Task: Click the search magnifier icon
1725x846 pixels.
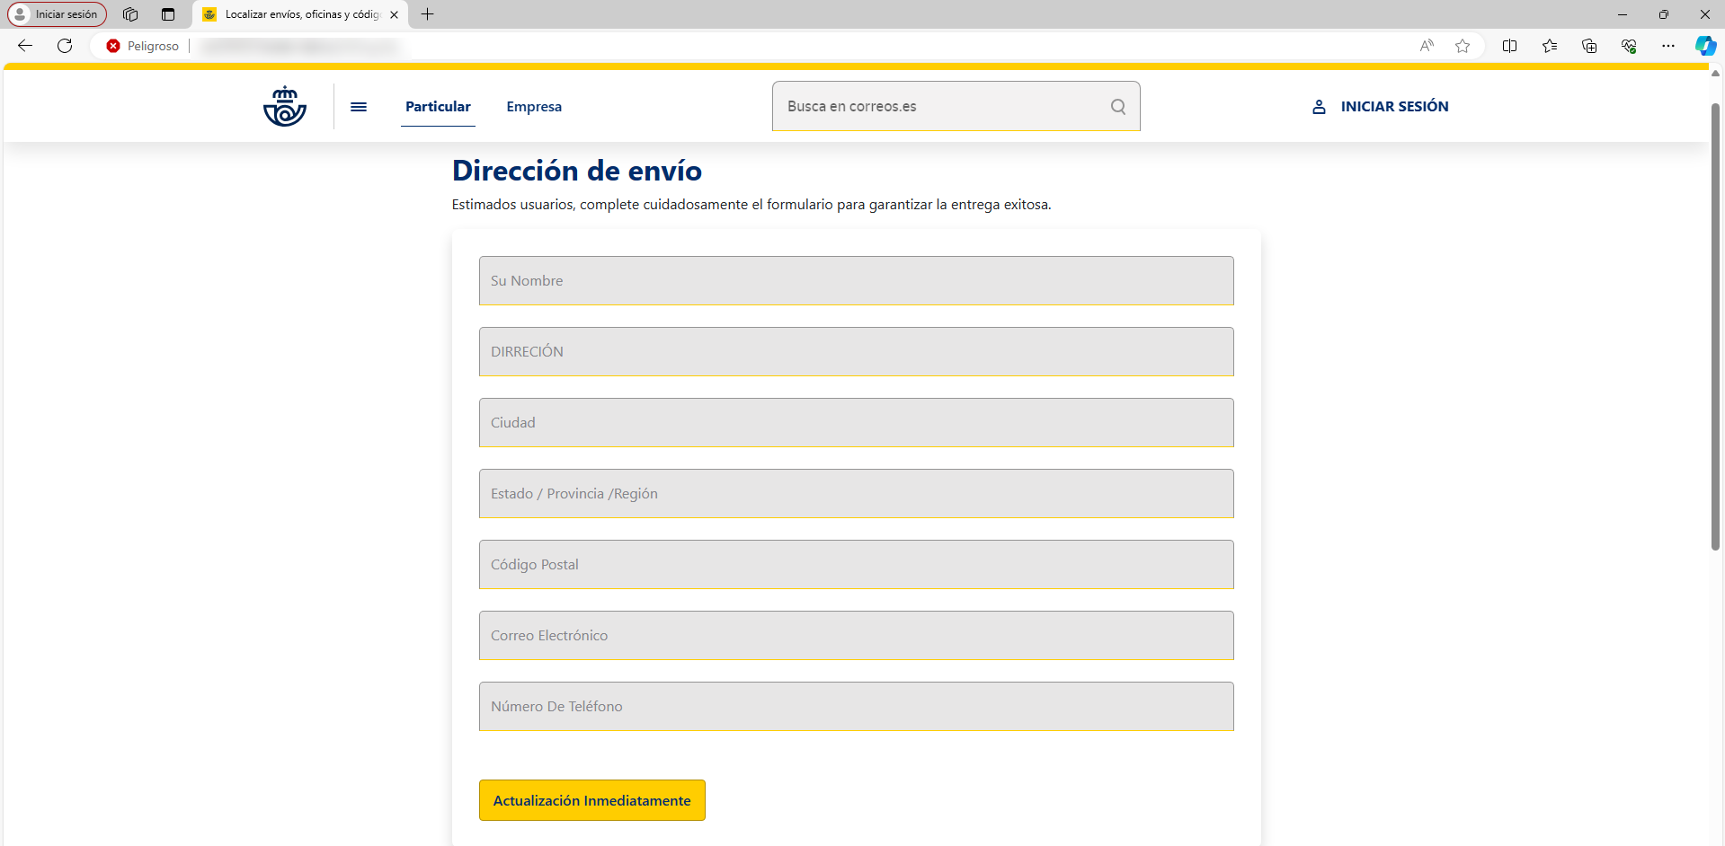Action: [x=1117, y=107]
